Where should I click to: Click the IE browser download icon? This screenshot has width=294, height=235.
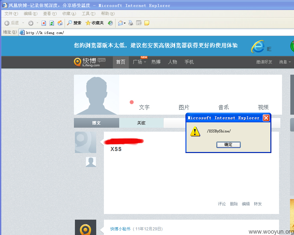(x=258, y=46)
